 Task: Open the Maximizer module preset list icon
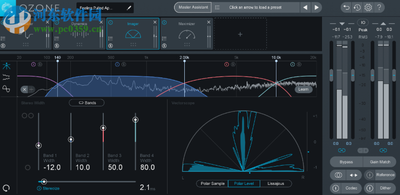164,39
